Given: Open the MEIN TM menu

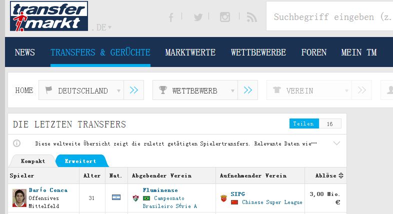Looking at the screenshot, I should click(x=359, y=52).
